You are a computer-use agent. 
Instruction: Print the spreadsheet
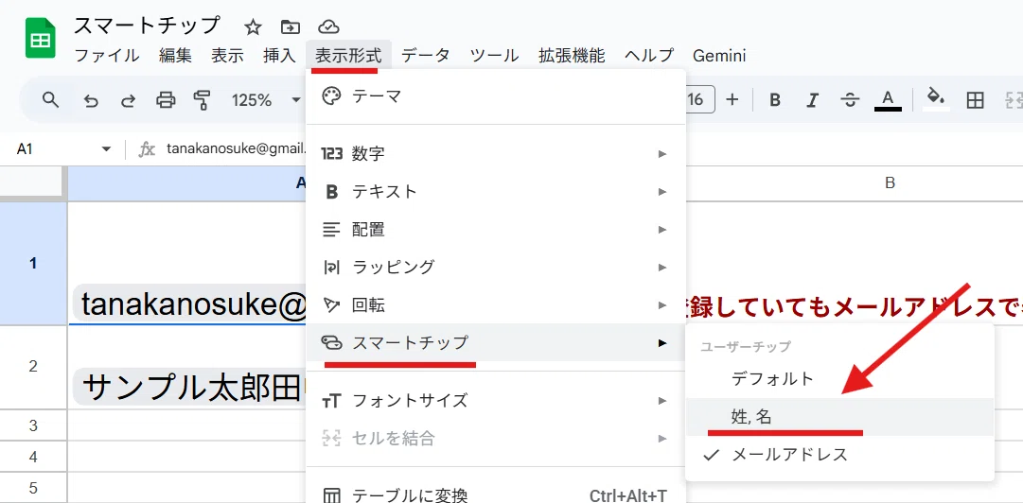166,99
